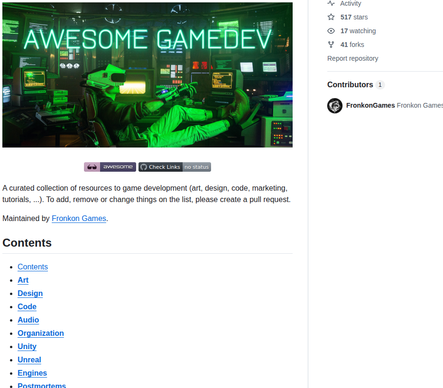Image resolution: width=443 pixels, height=388 pixels.
Task: Open FronkonGames contributor avatar
Action: [335, 106]
